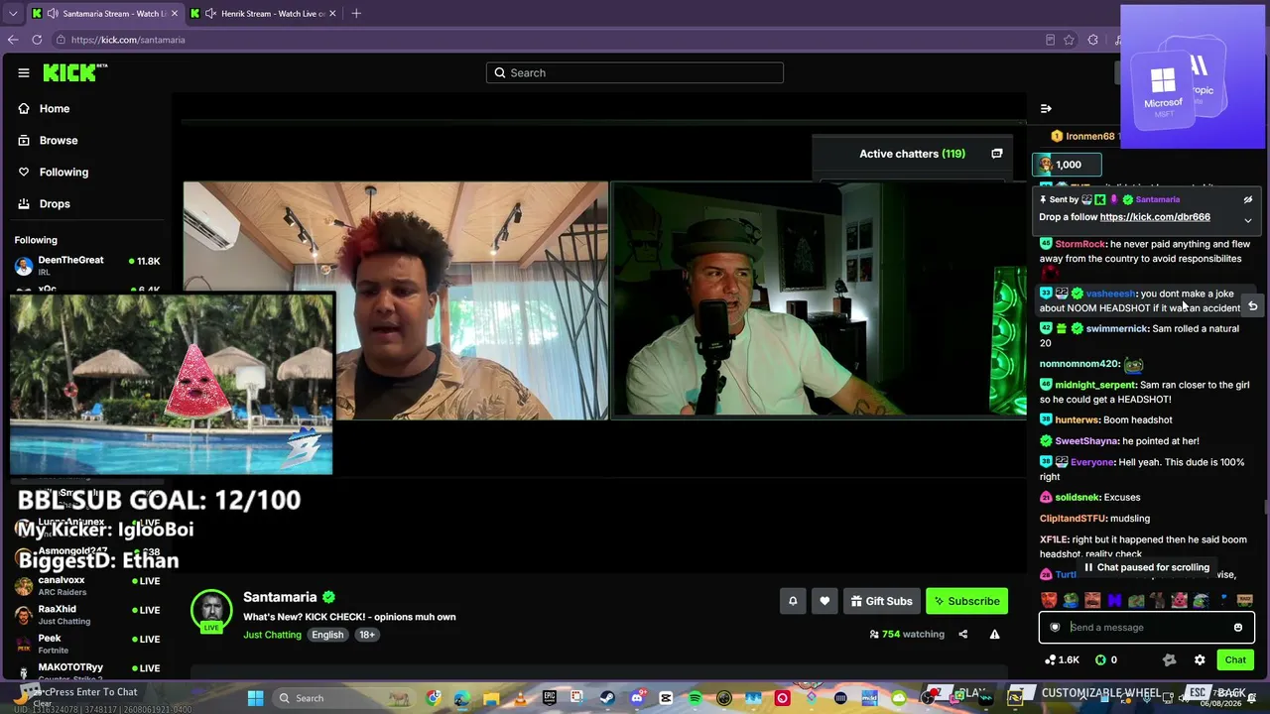Send message with the green Chat button
The image size is (1270, 714).
pyautogui.click(x=1235, y=659)
